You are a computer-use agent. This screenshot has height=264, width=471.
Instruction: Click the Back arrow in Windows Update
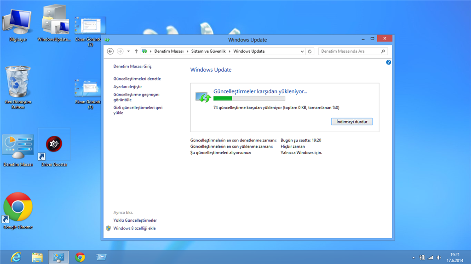click(x=110, y=51)
